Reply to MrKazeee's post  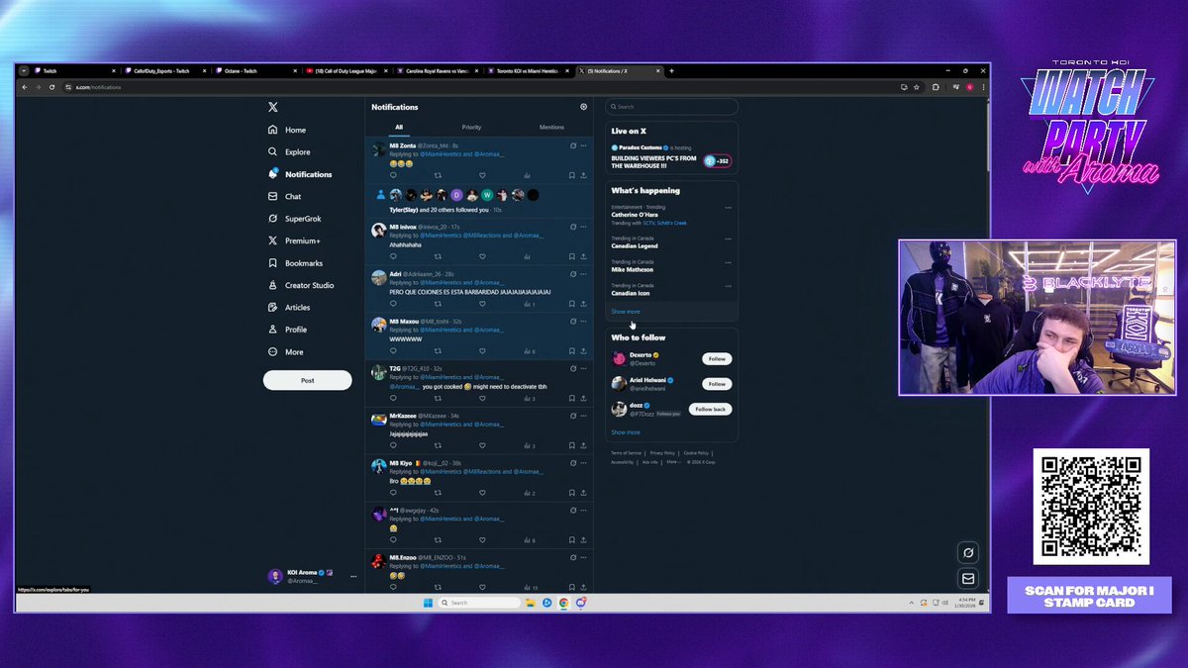tap(393, 446)
